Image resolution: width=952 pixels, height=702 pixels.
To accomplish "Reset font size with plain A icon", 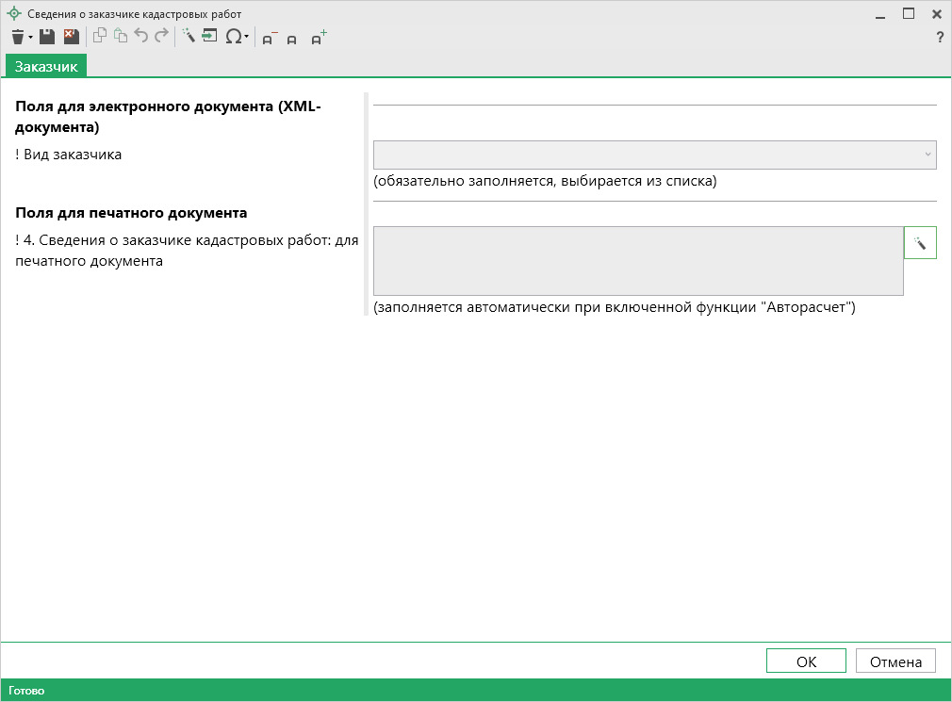I will coord(292,39).
